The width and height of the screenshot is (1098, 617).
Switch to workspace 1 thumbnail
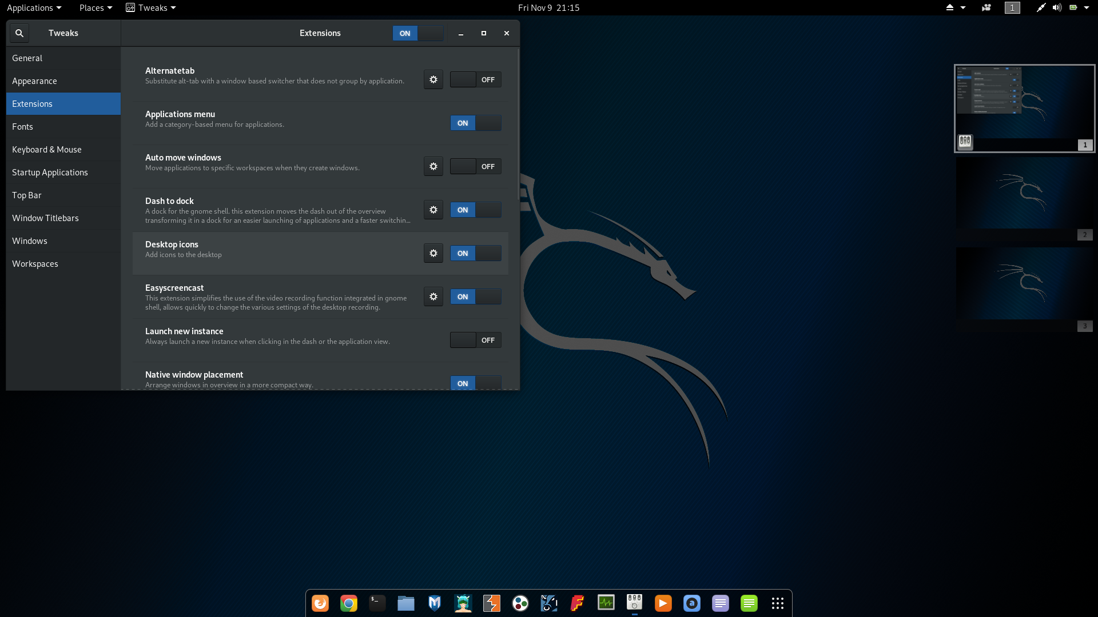tap(1025, 109)
